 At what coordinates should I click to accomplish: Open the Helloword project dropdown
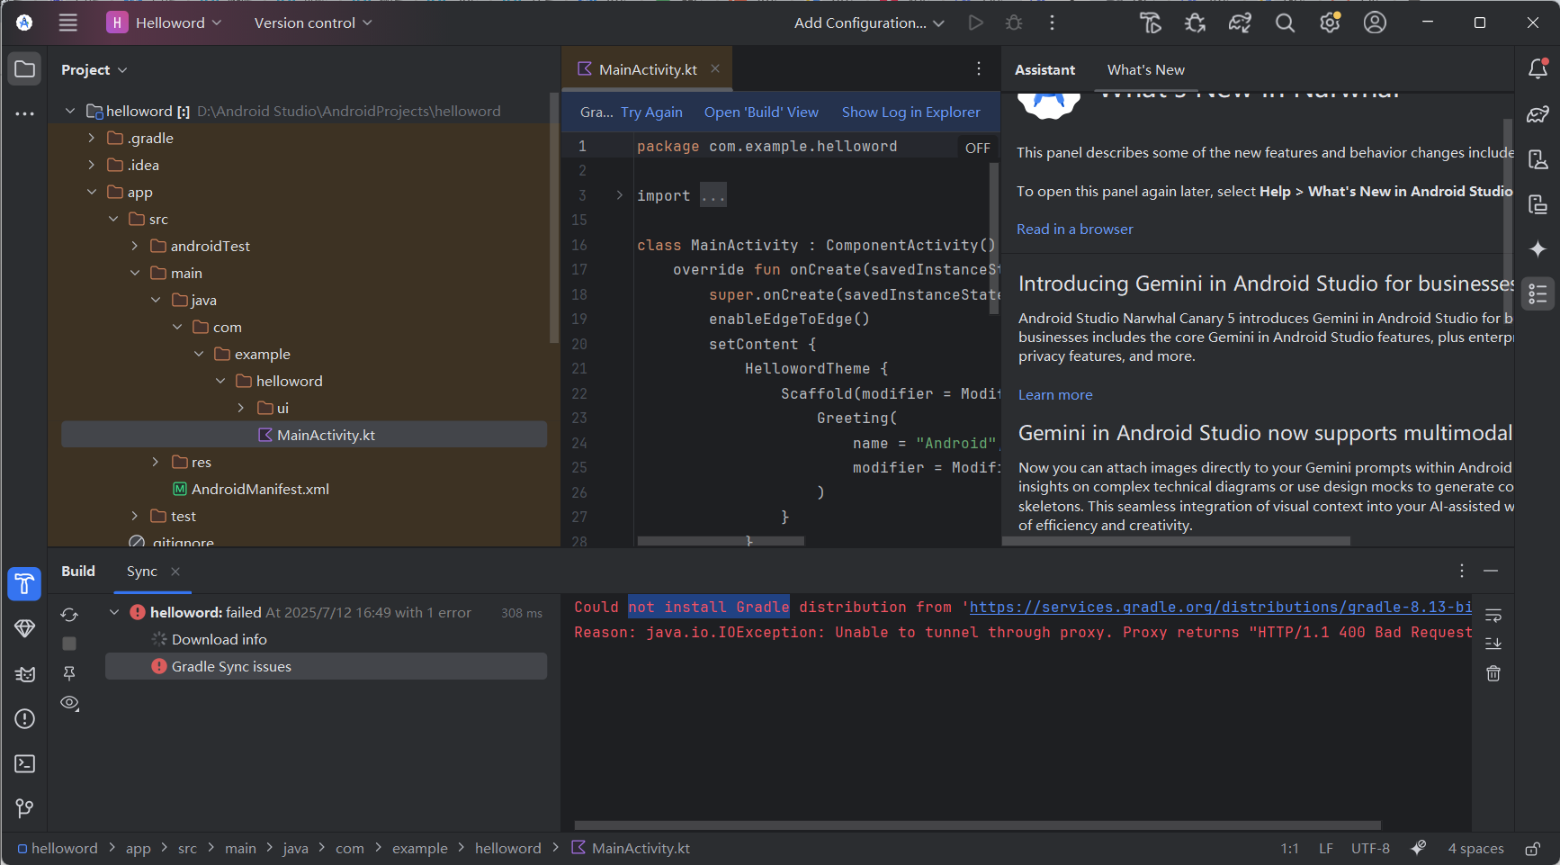click(164, 23)
